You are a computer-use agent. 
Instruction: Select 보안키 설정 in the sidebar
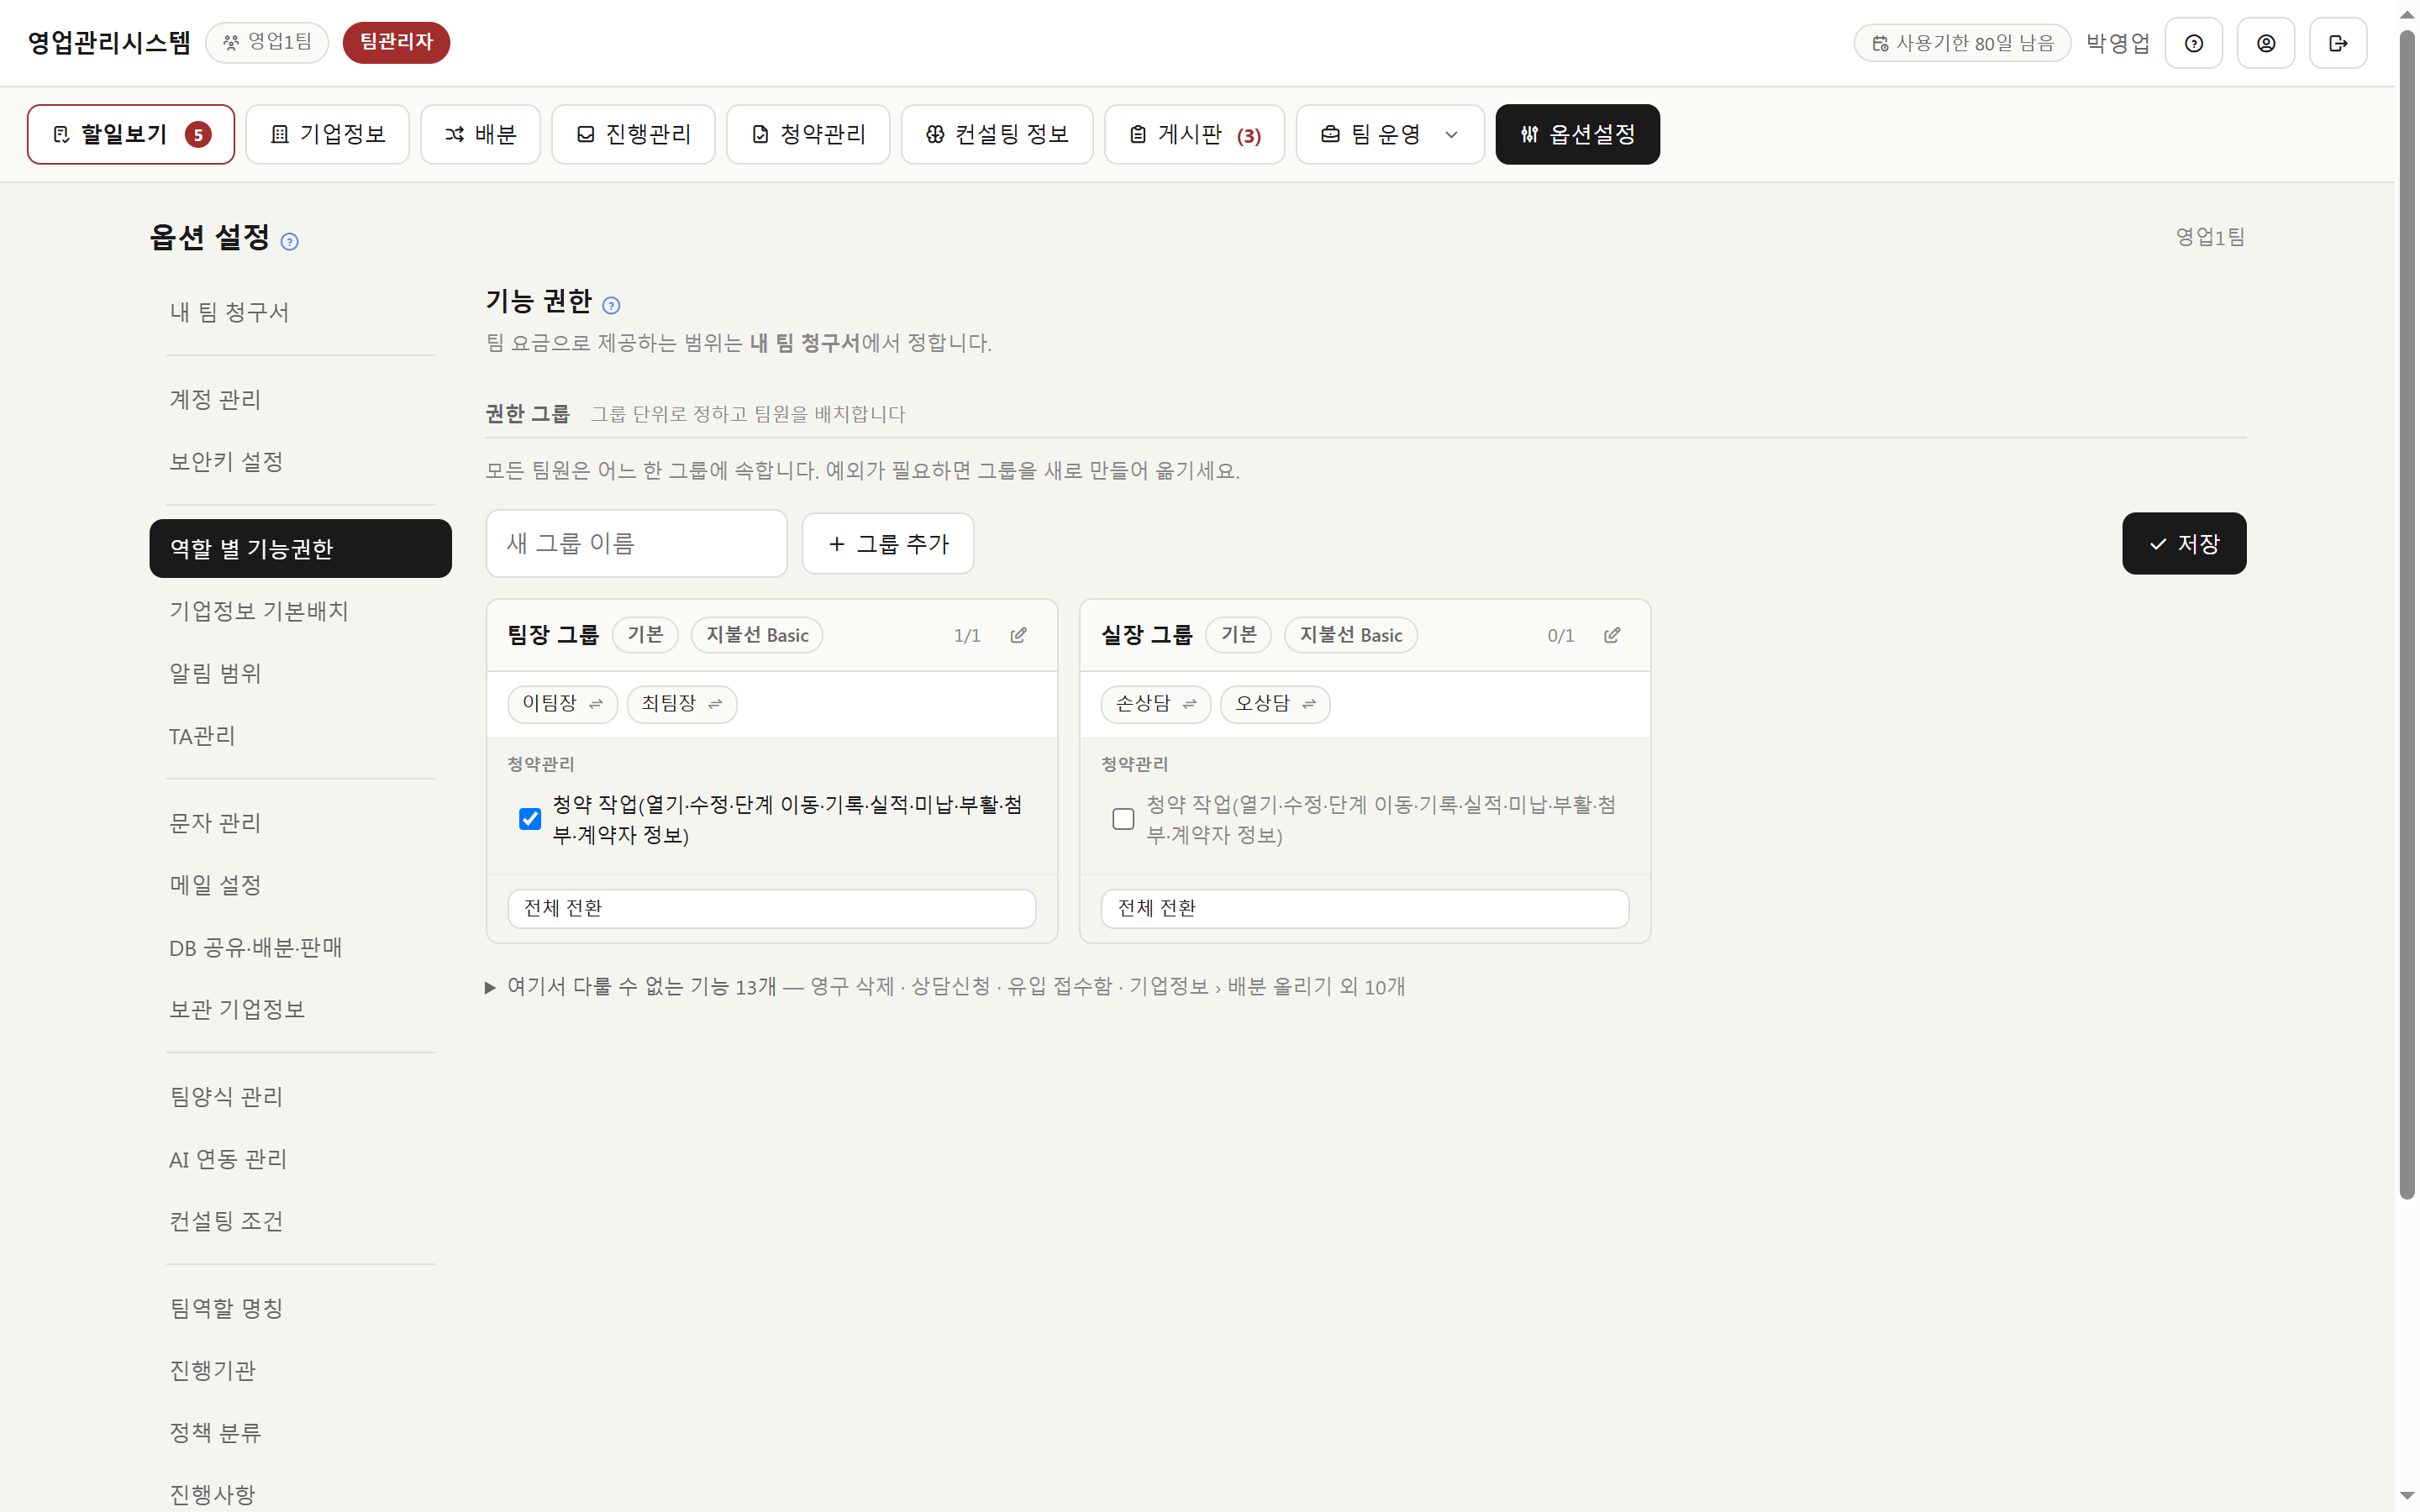click(300, 461)
